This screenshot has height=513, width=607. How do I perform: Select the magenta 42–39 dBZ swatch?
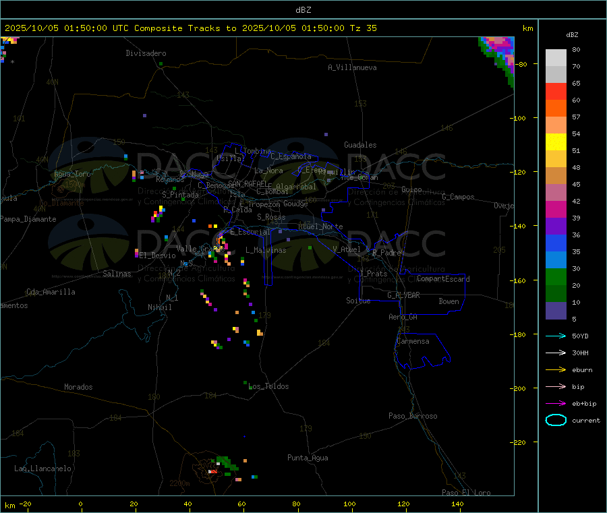click(x=556, y=209)
